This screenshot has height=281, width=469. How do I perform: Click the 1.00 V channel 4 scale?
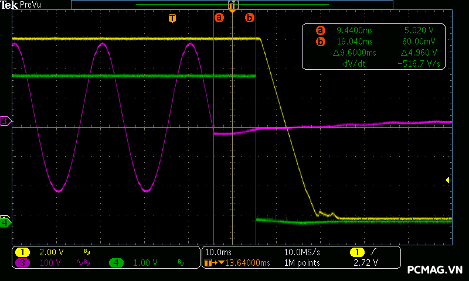coord(145,263)
